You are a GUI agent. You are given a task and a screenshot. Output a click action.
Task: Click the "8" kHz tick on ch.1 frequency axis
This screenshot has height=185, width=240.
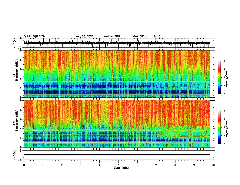(x=21, y=60)
